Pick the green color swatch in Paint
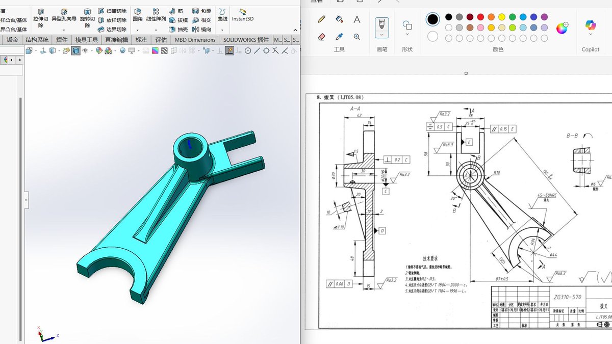This screenshot has height=344, width=612. tap(512, 17)
